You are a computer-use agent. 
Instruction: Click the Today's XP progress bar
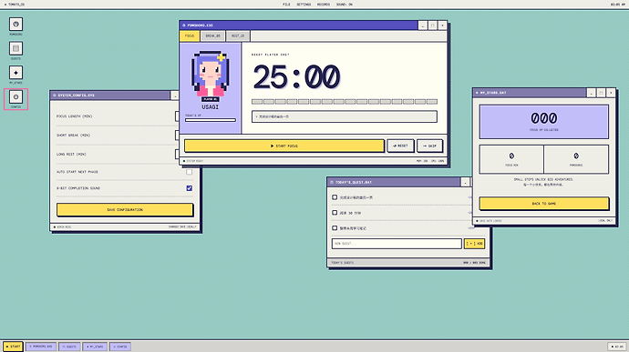(x=211, y=120)
